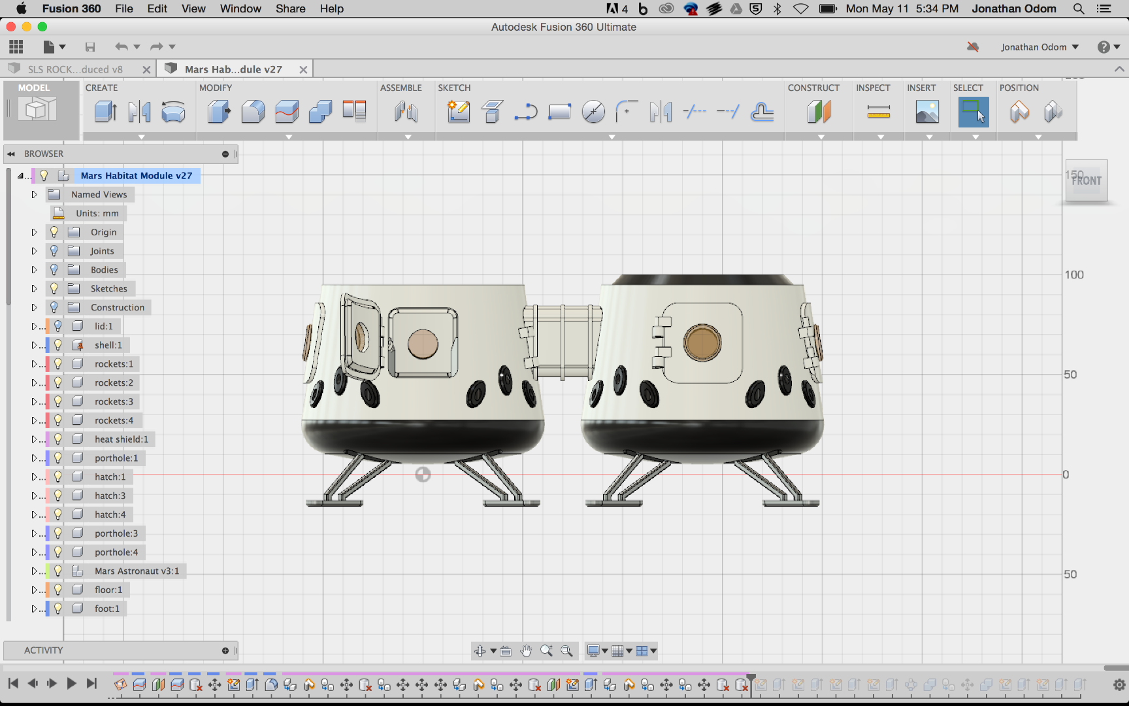Expand the porthole:1 component

click(34, 458)
